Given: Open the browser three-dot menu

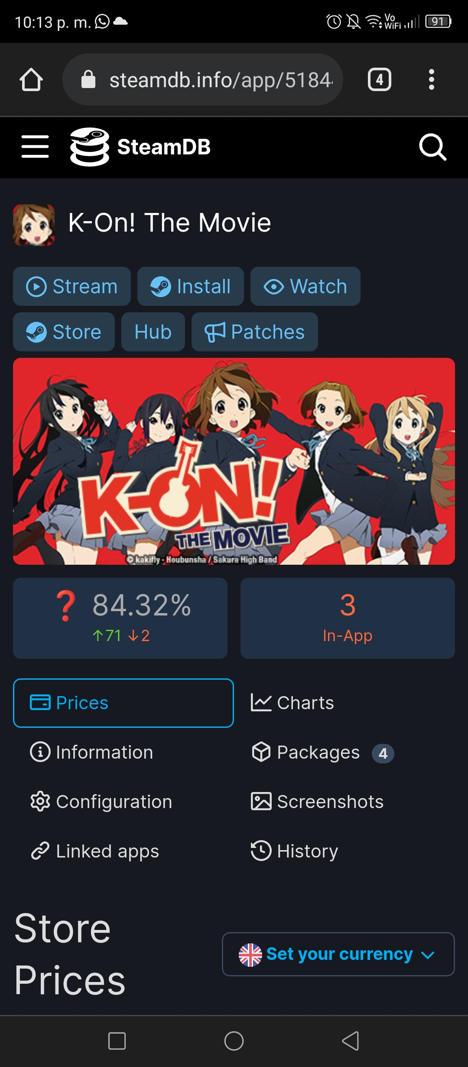Looking at the screenshot, I should click(431, 80).
